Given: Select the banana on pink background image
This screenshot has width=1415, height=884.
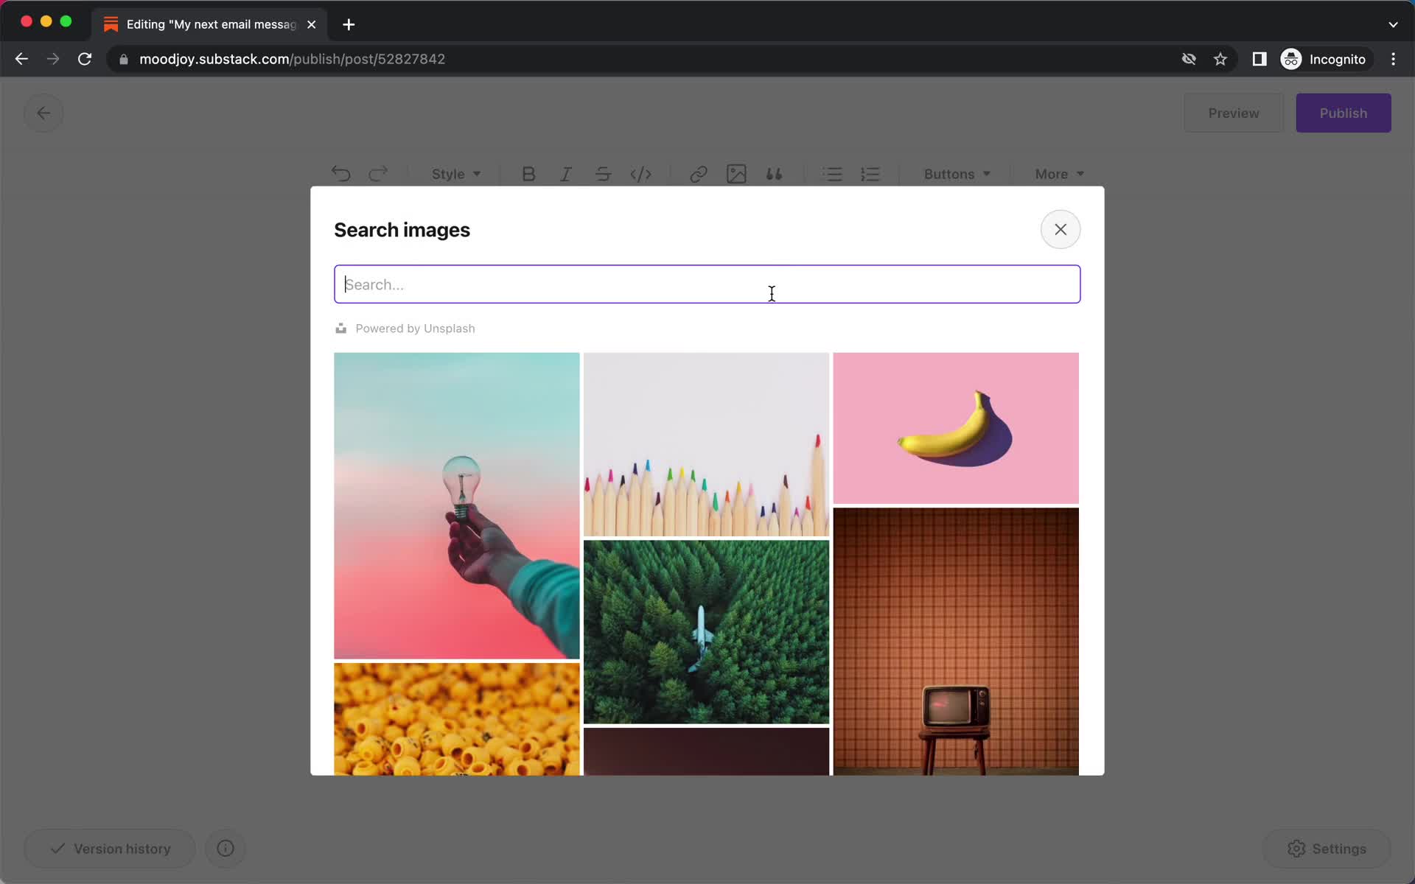Looking at the screenshot, I should (x=955, y=428).
